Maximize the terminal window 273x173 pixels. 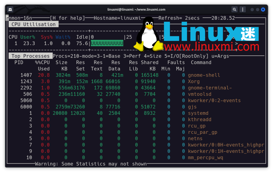click(258, 10)
